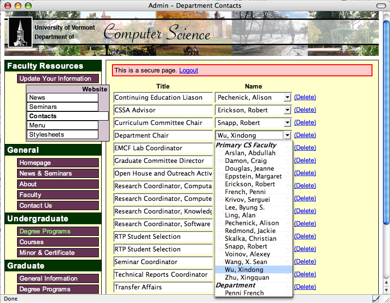
Task: Open the Contact Us page
Action: (58, 205)
